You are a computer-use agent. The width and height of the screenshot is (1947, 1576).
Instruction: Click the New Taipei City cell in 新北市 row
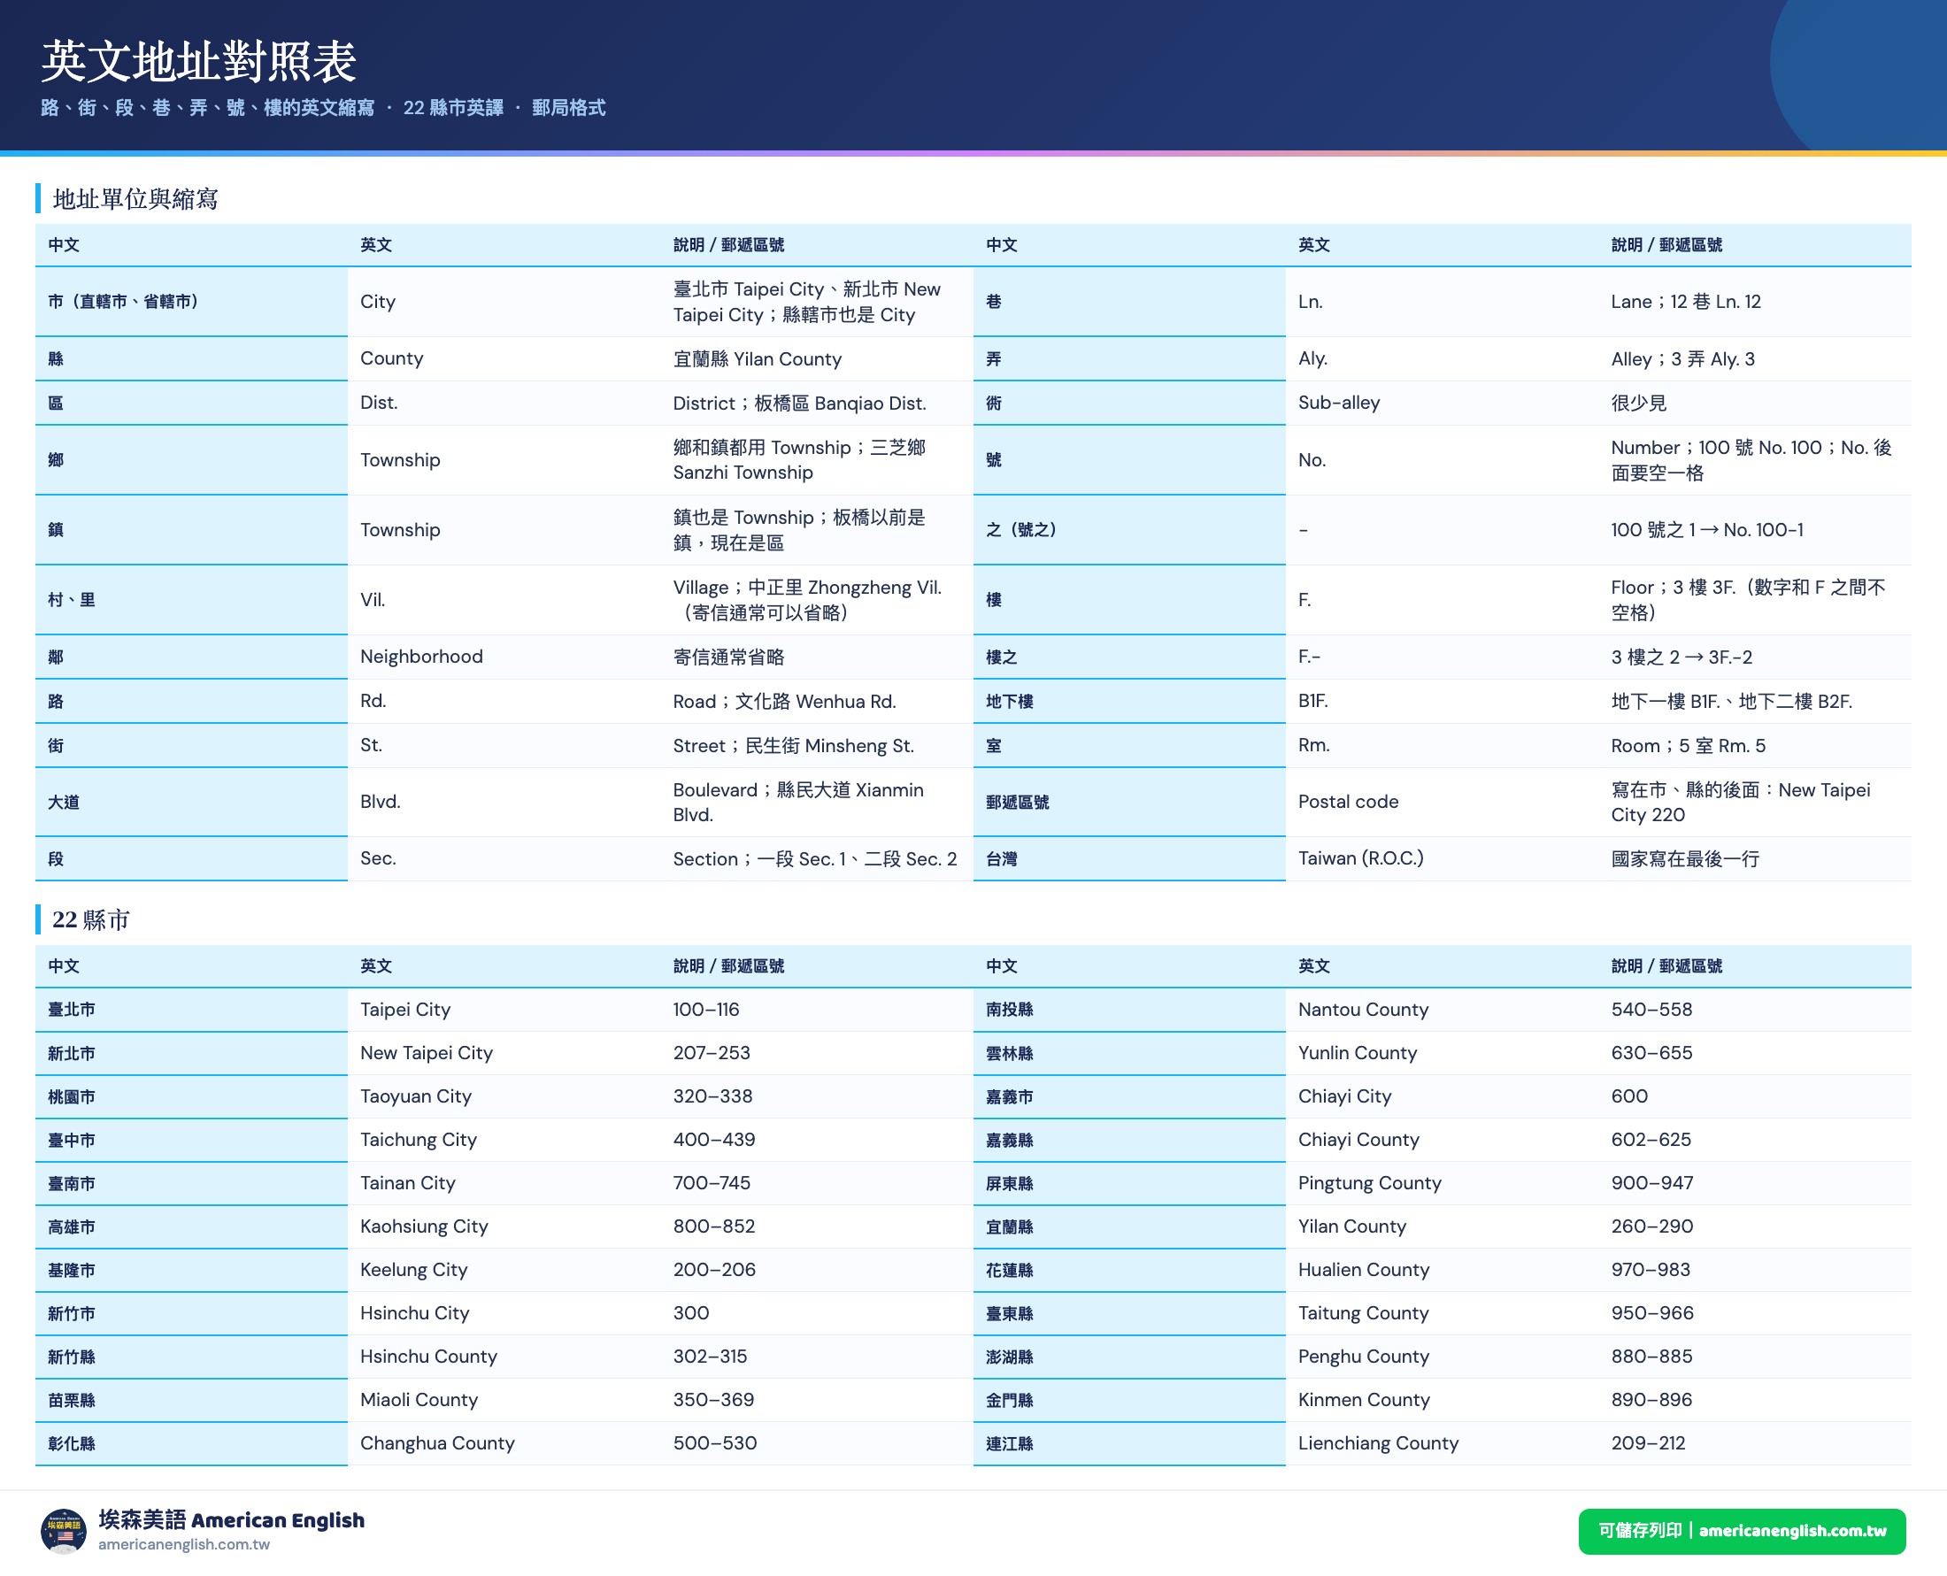(504, 1053)
